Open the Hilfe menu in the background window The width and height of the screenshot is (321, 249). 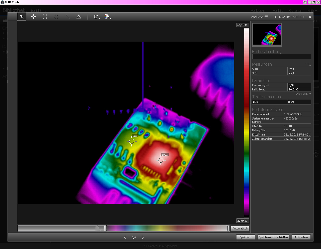(x=312, y=11)
